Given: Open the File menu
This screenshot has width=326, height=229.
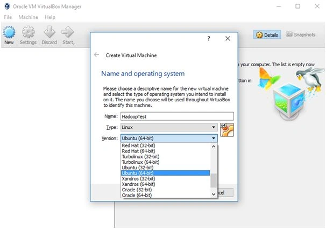Looking at the screenshot, I should [x=8, y=17].
